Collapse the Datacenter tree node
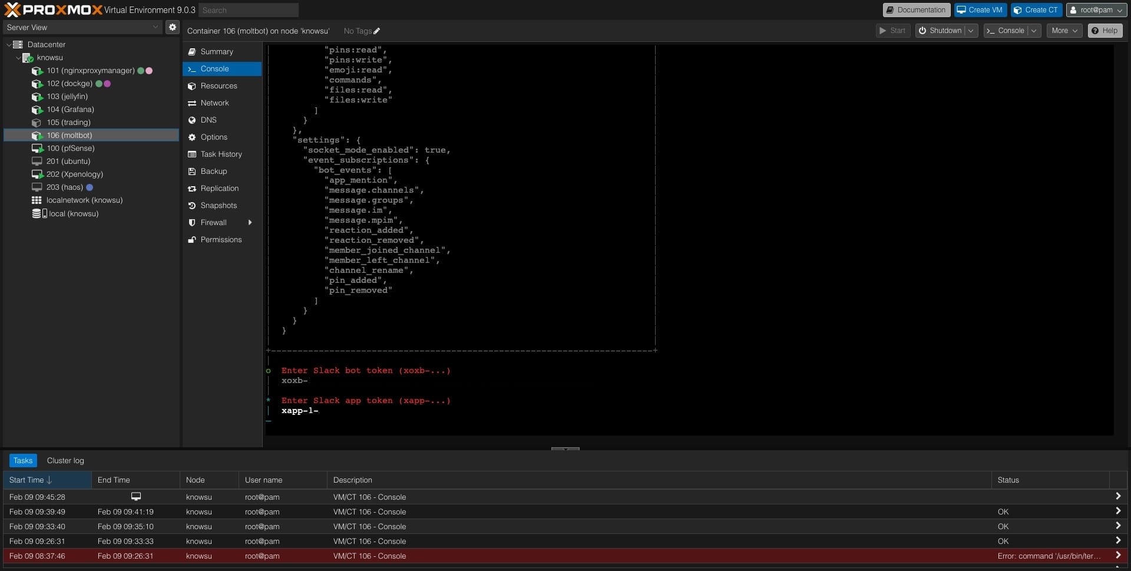Image resolution: width=1131 pixels, height=571 pixels. tap(9, 45)
